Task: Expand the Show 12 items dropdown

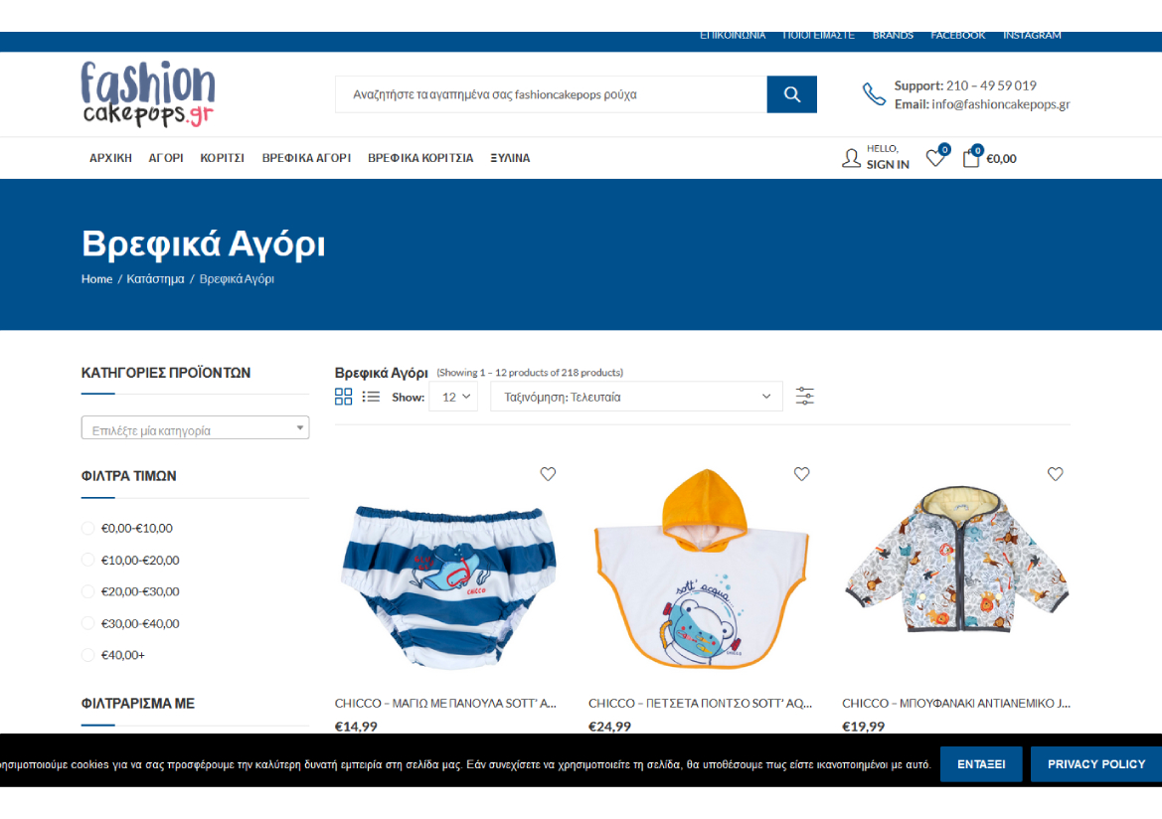Action: (454, 397)
